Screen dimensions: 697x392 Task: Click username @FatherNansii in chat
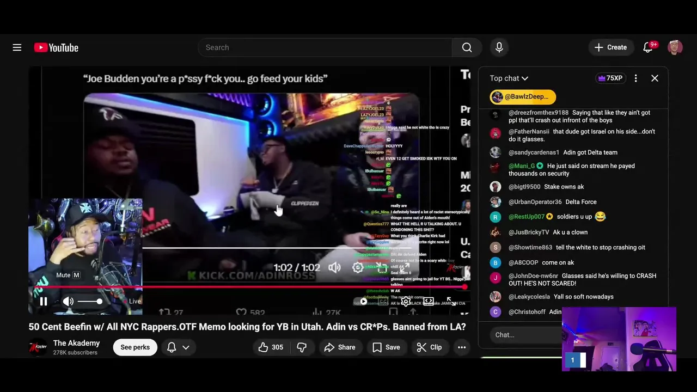(x=529, y=132)
